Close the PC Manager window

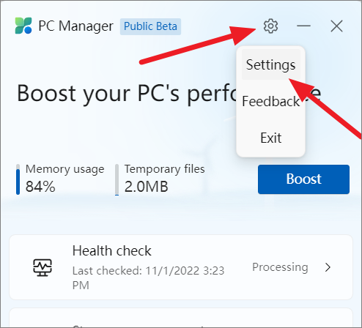point(336,26)
